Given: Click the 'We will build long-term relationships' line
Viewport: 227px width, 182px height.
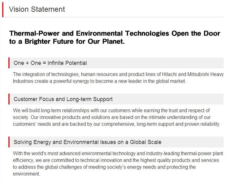Looking at the screenshot, I should pyautogui.click(x=111, y=110).
